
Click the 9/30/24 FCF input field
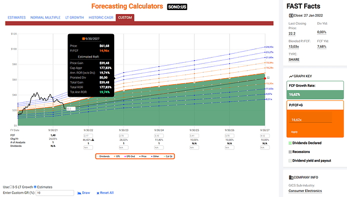click(159, 136)
